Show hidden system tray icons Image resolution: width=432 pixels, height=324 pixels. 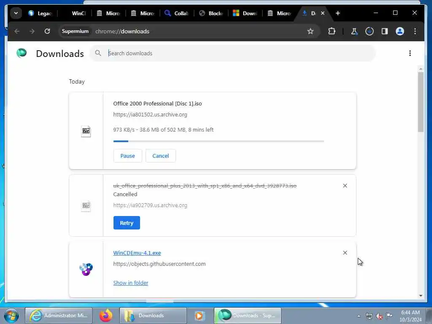click(359, 316)
